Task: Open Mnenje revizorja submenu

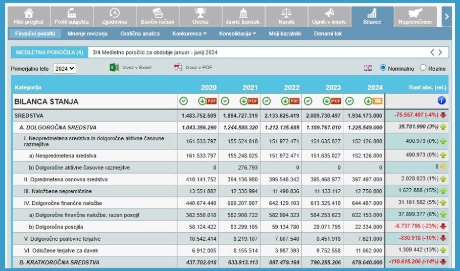Action: coord(87,33)
